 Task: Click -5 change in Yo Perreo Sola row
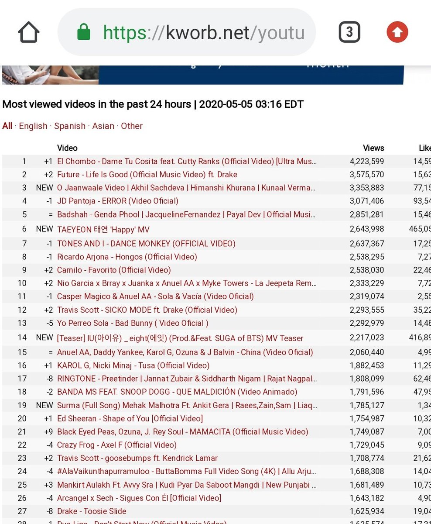point(49,323)
